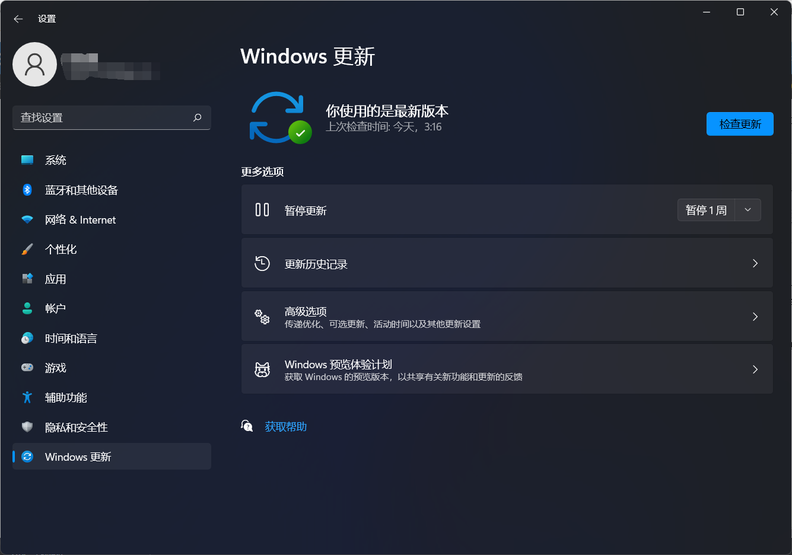Click the 网络 & Internet Wi-Fi icon
The image size is (792, 555).
click(27, 219)
